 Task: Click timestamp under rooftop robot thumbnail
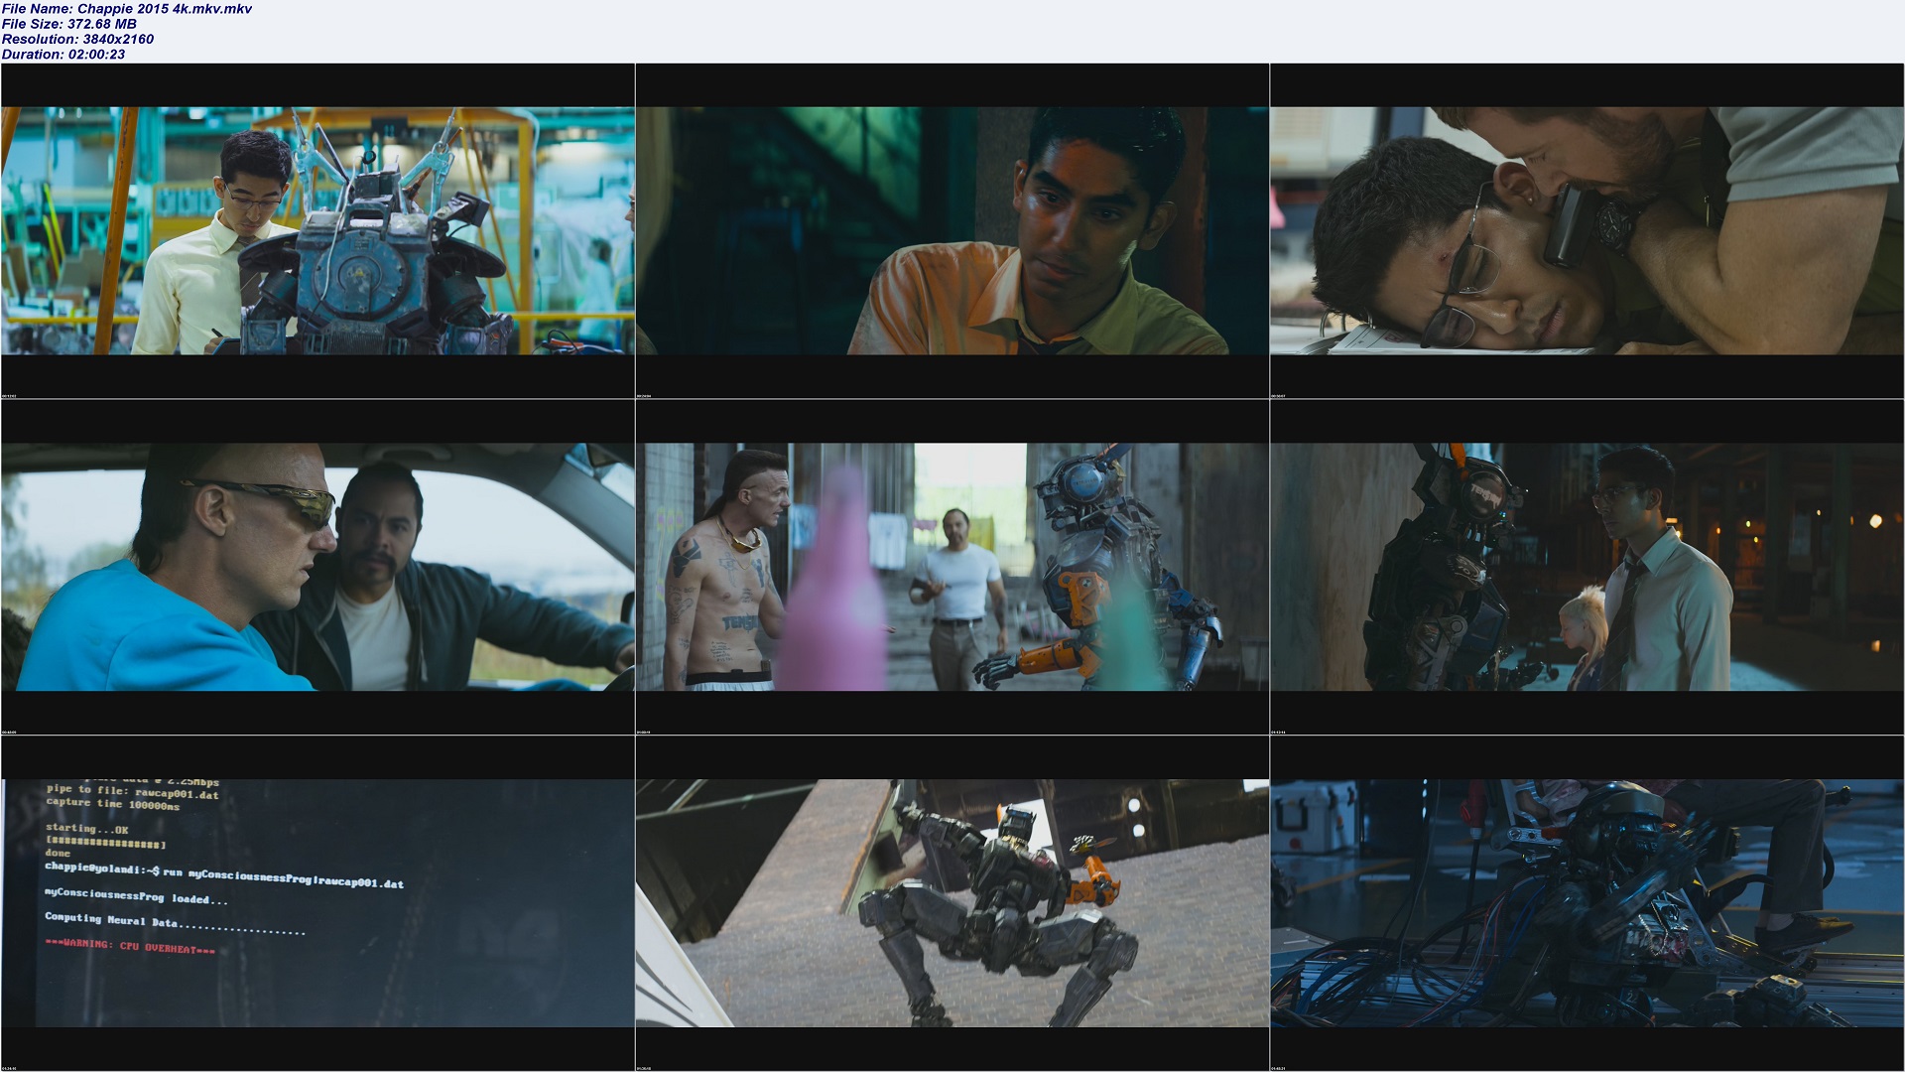pyautogui.click(x=646, y=1068)
